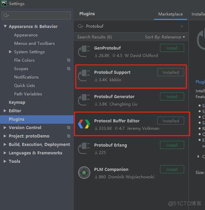Expand the System Settings node
This screenshot has height=210, width=205.
tap(10, 52)
